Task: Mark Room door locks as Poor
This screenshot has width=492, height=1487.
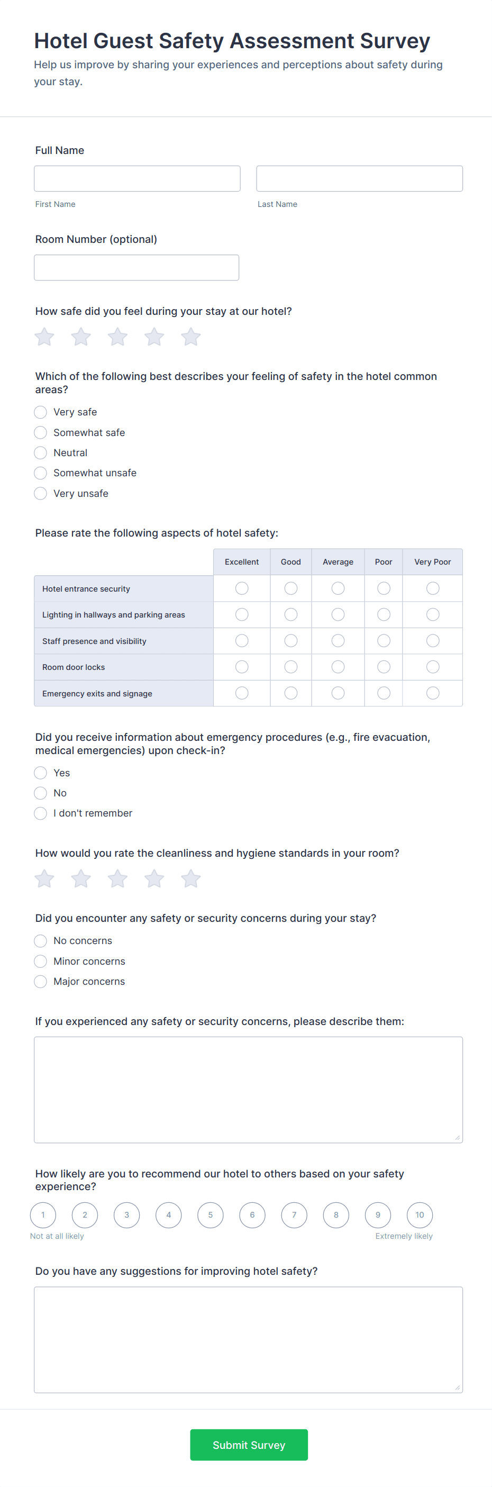Action: pyautogui.click(x=383, y=667)
